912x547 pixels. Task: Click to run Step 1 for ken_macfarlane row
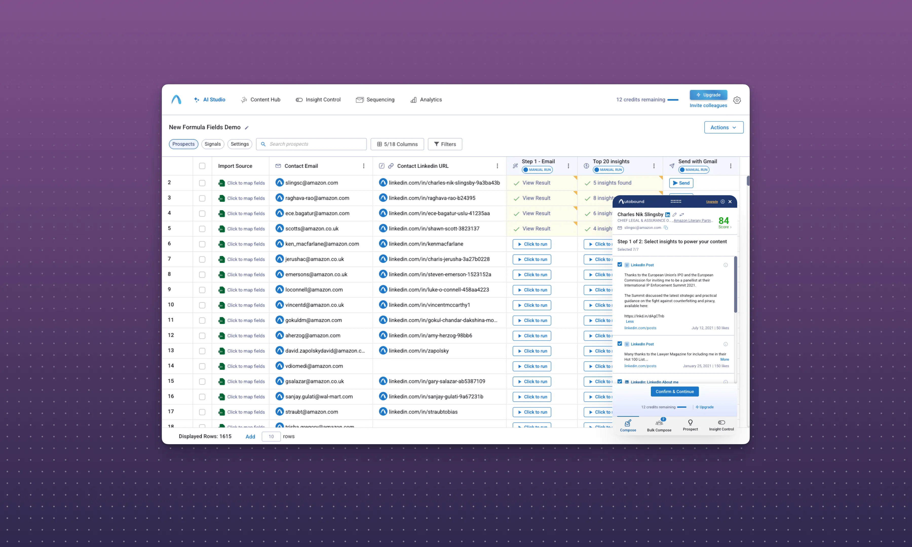coord(531,244)
